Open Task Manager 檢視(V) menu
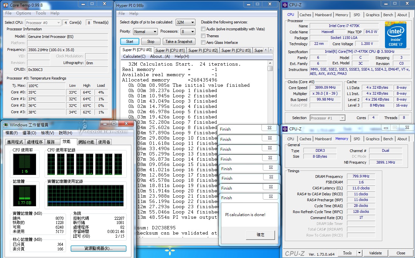 [x=47, y=133]
